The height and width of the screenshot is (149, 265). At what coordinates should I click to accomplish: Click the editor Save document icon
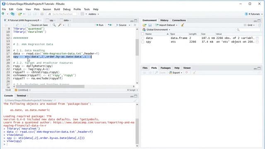pos(24,25)
